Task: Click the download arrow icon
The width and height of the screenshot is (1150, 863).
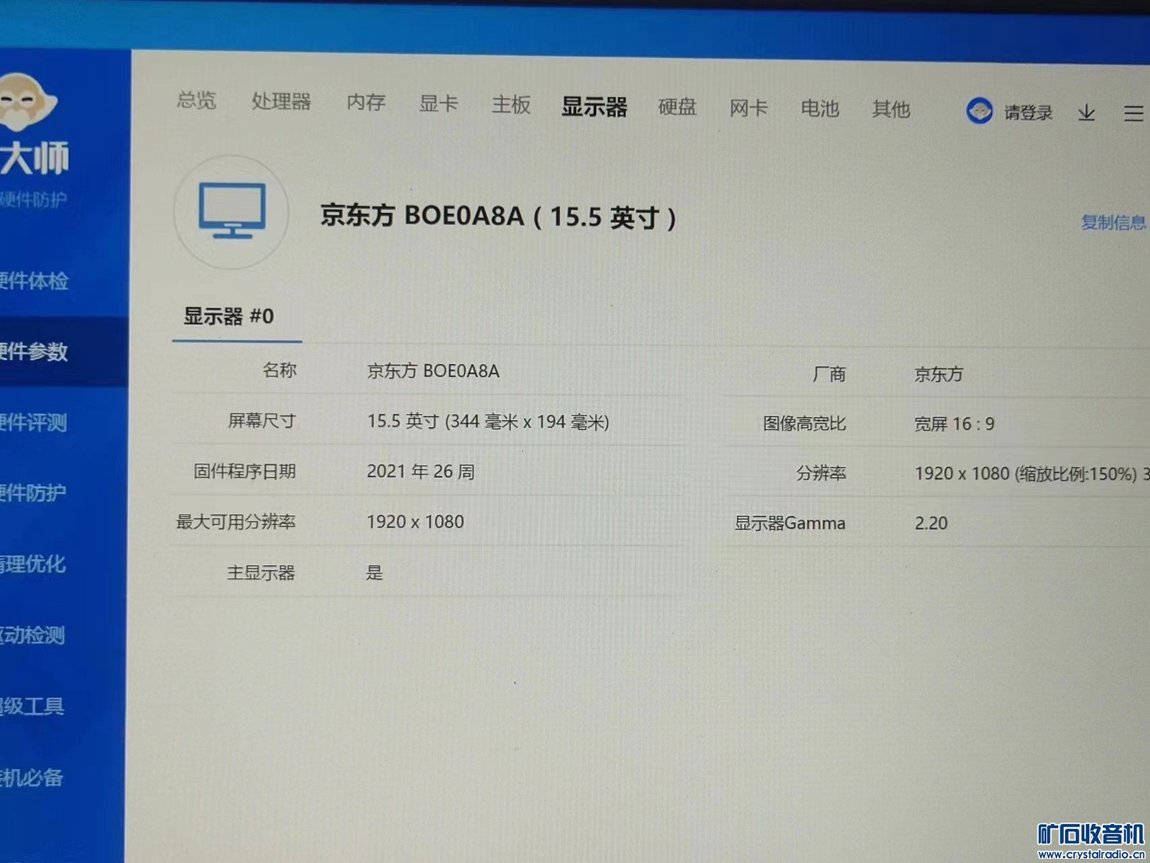Action: click(1086, 113)
